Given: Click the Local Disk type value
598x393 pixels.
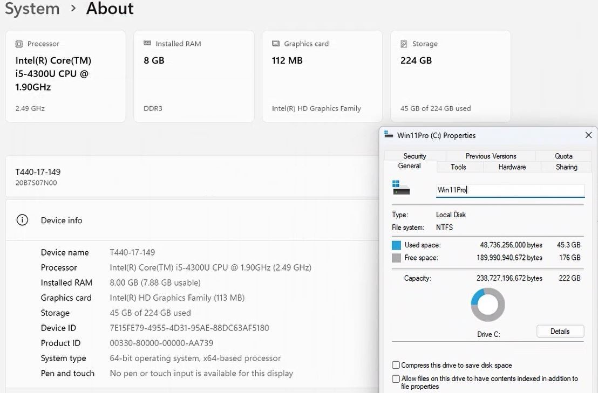Looking at the screenshot, I should (x=451, y=215).
